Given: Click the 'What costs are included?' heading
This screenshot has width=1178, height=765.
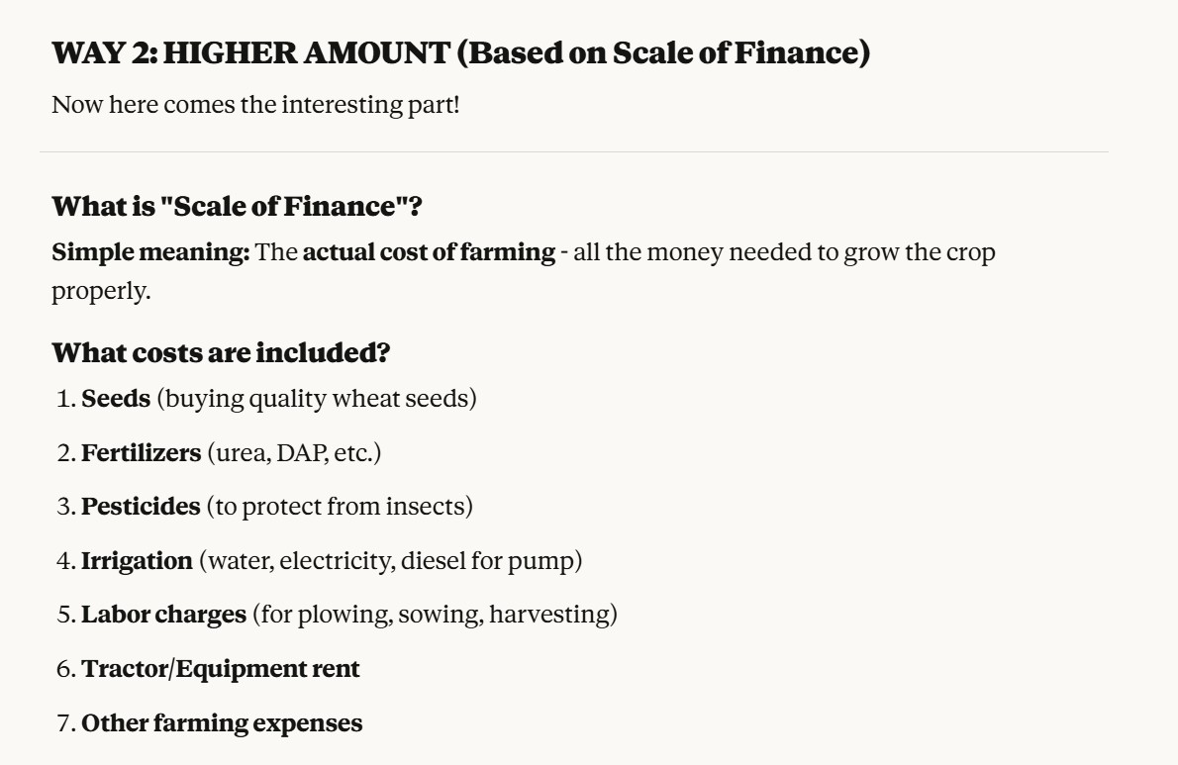Looking at the screenshot, I should (x=220, y=352).
